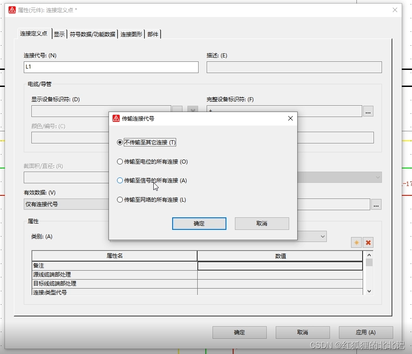Select 传输至网络的所有连接 option

pos(120,199)
